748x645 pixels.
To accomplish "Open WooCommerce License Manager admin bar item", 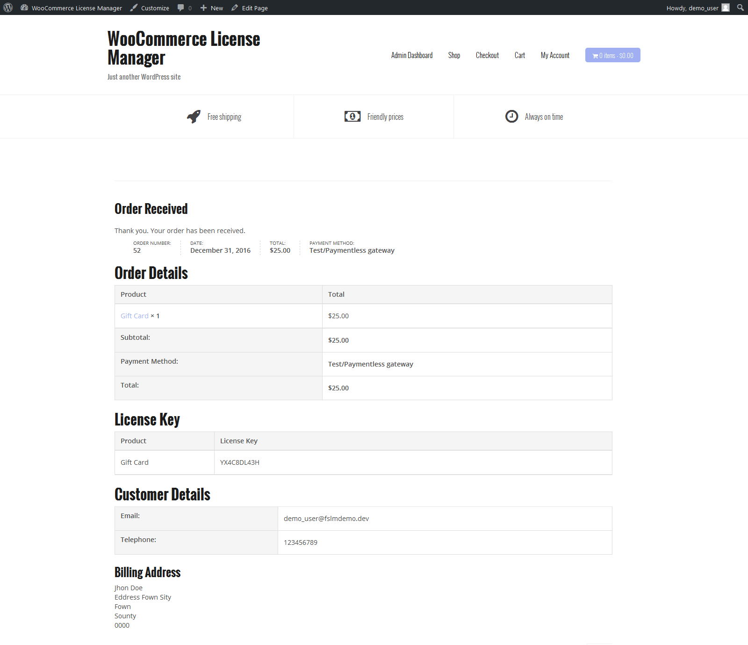I will [x=71, y=8].
